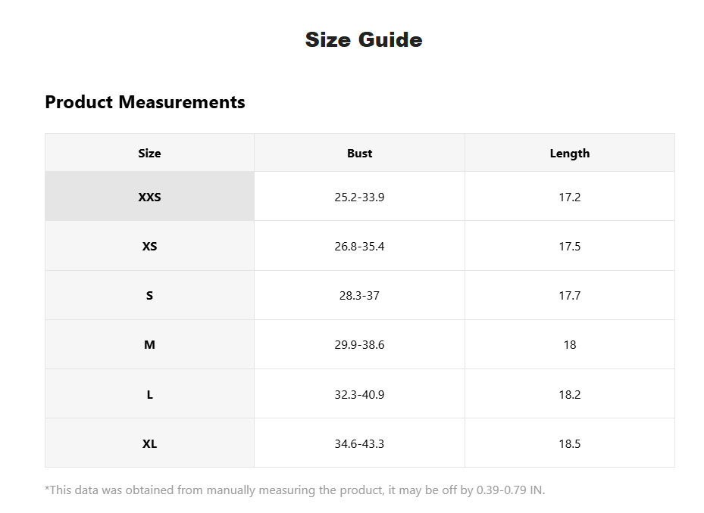Select the Product Measurements heading
Screen dimensions: 704x513
145,102
